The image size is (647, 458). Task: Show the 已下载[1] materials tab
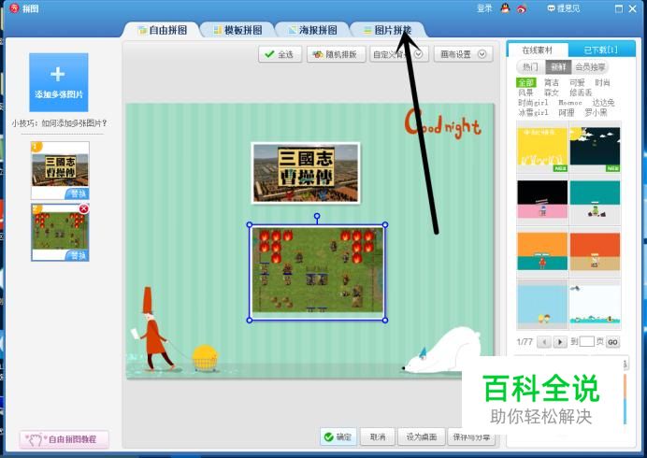click(601, 50)
